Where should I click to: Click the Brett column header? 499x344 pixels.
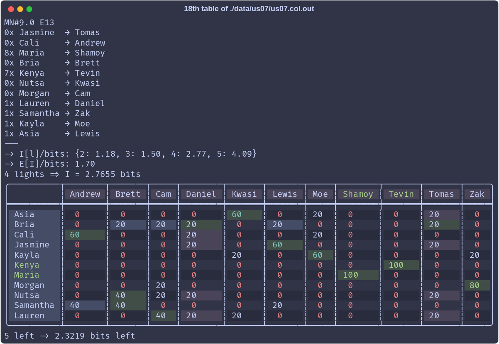[x=128, y=194]
